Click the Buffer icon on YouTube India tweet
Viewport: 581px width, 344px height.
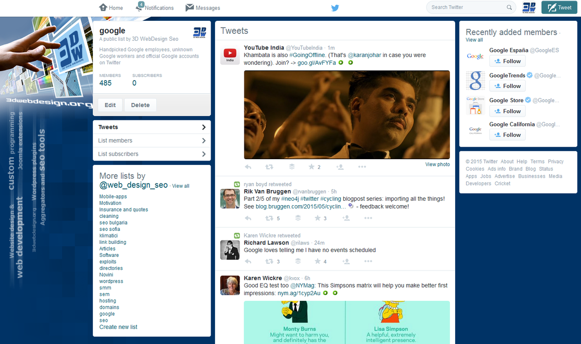coord(292,167)
